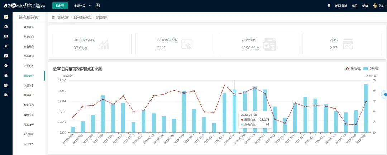Click the 2022-03-03 bar
The height and width of the screenshot is (155, 387).
pos(184,112)
